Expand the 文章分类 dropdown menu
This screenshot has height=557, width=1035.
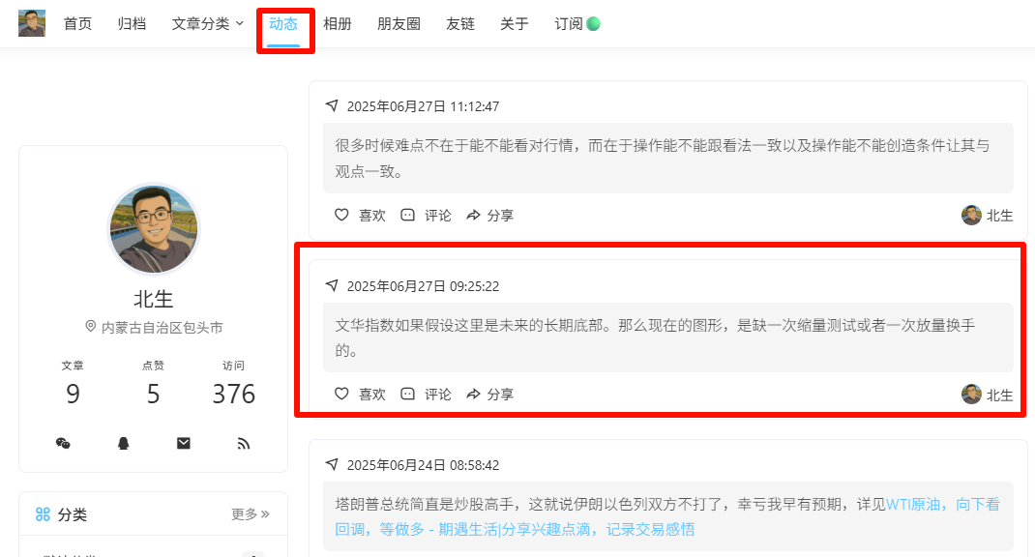pyautogui.click(x=208, y=24)
